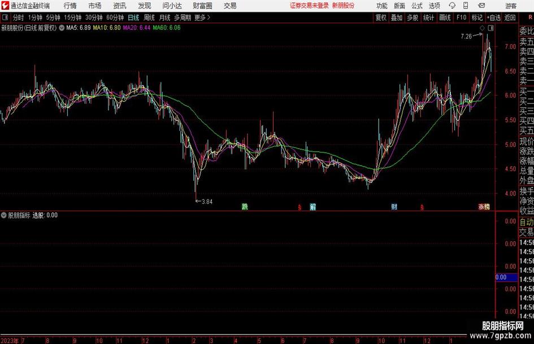Click the blue 财 event marker

point(394,207)
